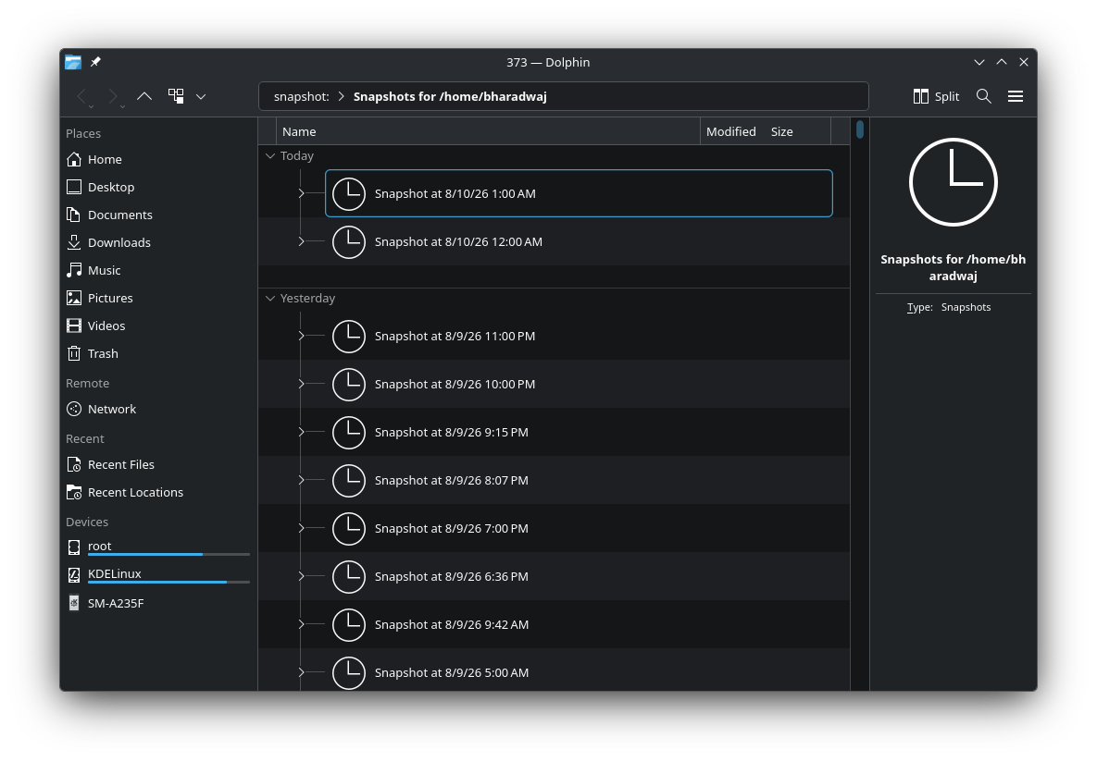Open the search tool
This screenshot has height=762, width=1097.
pyautogui.click(x=984, y=96)
